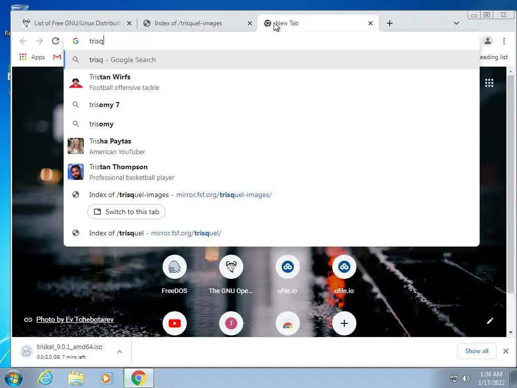
Task: Open the Chrome Web Store shortcut tile
Action: click(287, 323)
